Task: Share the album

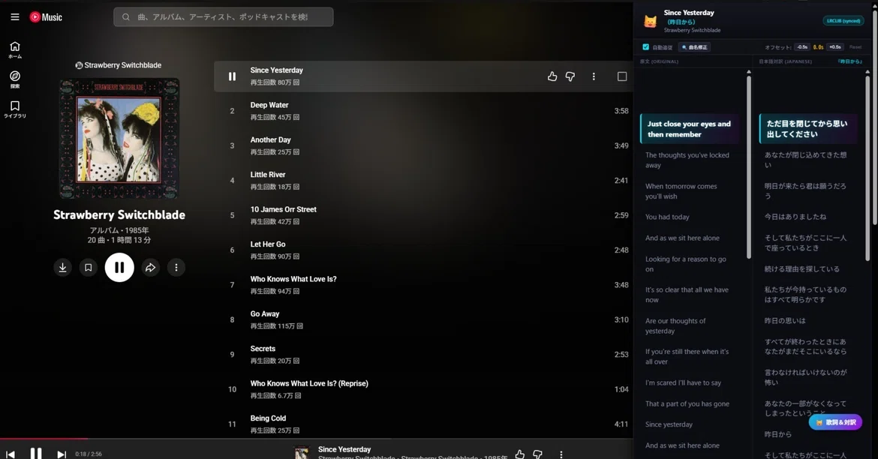Action: (151, 268)
